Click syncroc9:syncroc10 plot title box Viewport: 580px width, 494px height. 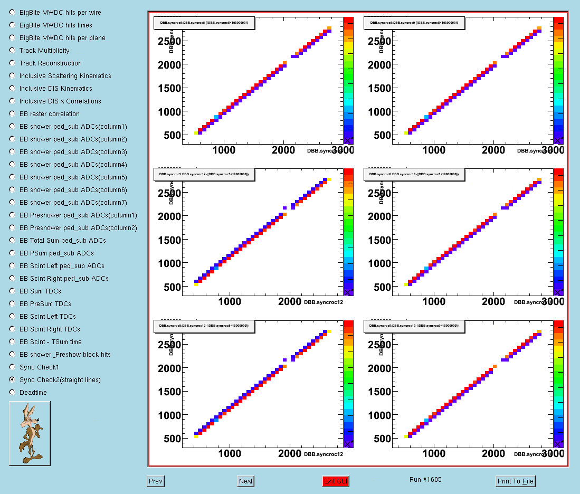coord(414,326)
